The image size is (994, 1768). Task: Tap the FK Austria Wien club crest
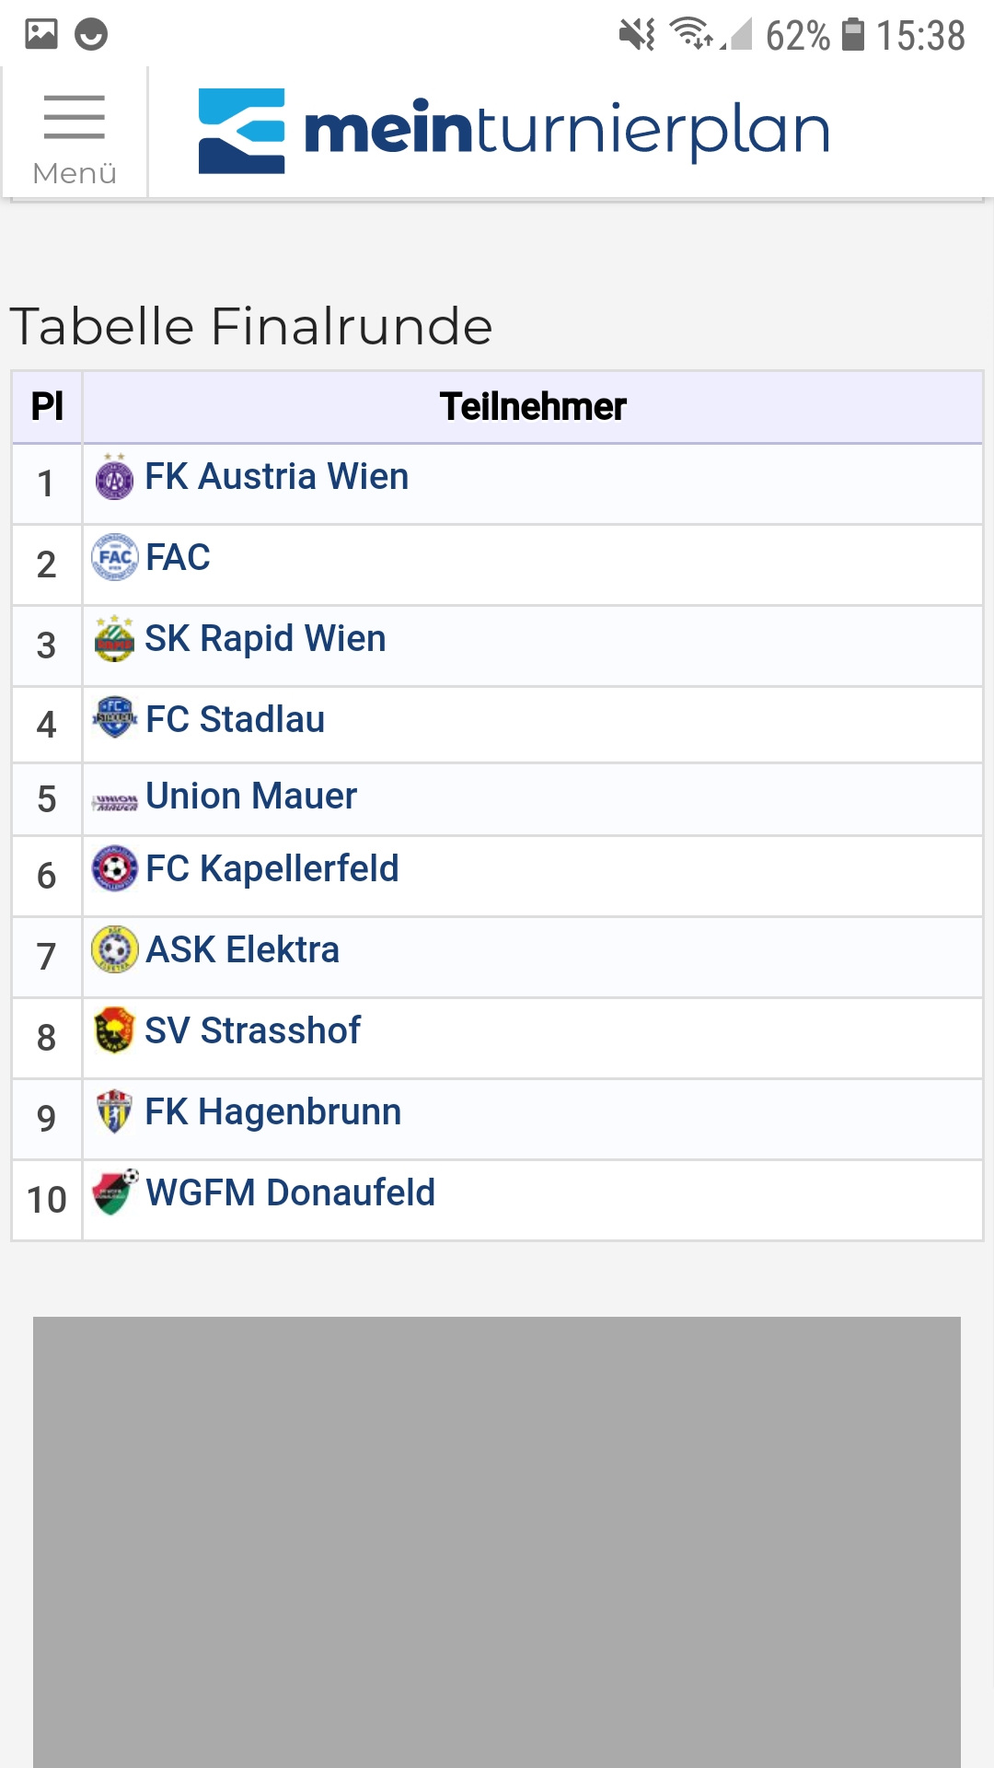click(x=114, y=477)
